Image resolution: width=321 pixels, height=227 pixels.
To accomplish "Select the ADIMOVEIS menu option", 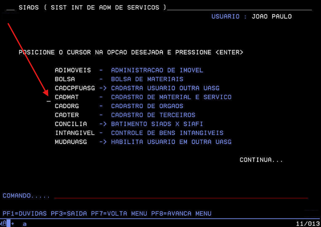I will pos(73,70).
